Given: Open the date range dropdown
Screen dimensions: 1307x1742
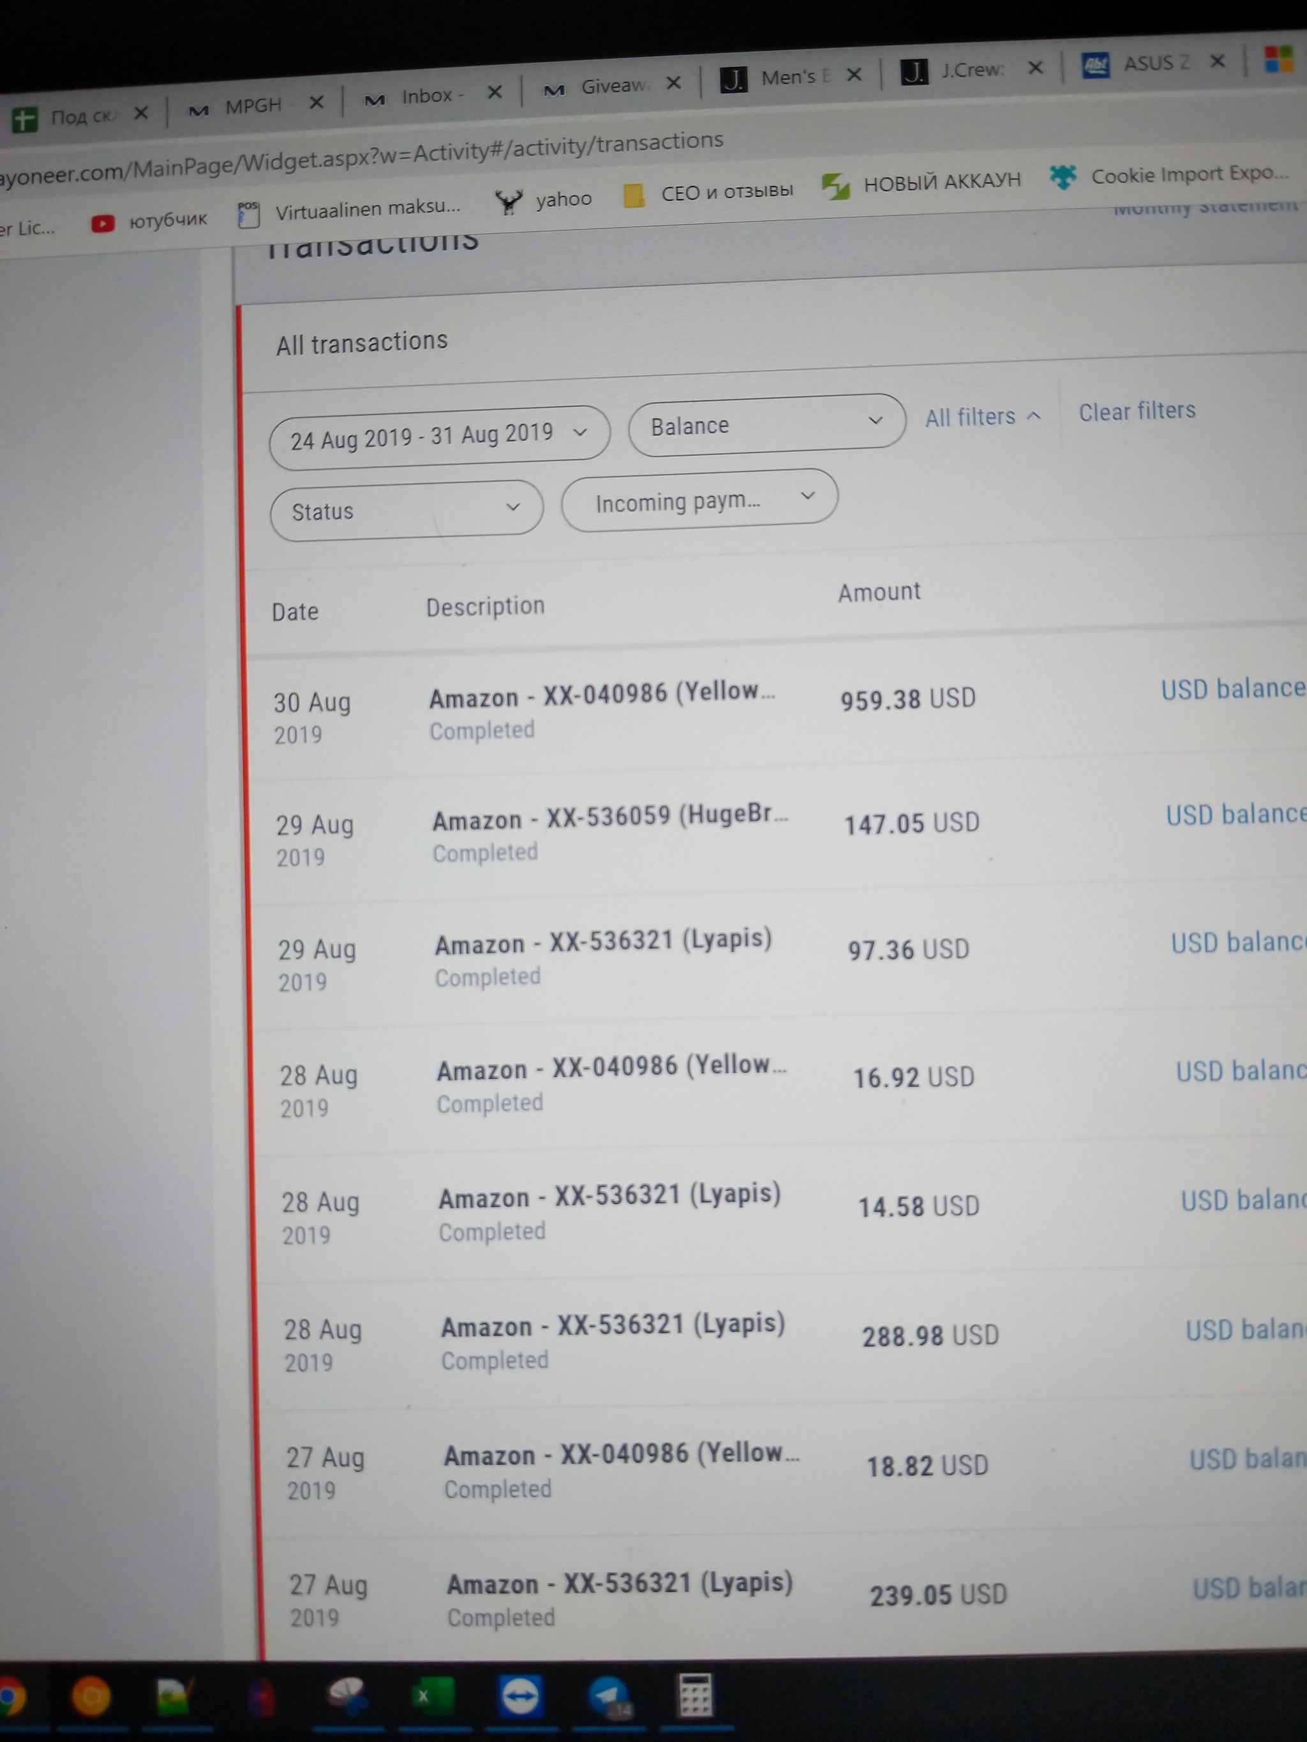Looking at the screenshot, I should coord(440,436).
